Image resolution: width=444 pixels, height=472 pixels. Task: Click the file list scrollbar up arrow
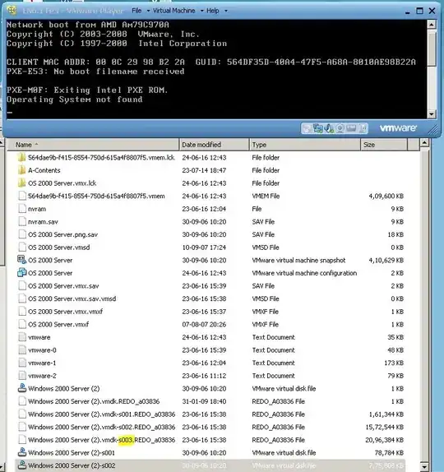pos(424,142)
